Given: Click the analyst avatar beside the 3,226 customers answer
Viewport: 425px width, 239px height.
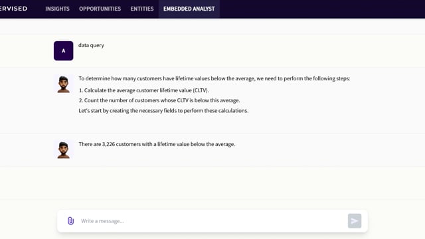Looking at the screenshot, I should coord(64,150).
